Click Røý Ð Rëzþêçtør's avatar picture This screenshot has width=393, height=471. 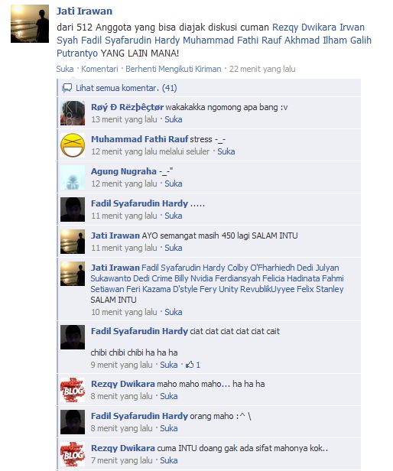tap(73, 113)
